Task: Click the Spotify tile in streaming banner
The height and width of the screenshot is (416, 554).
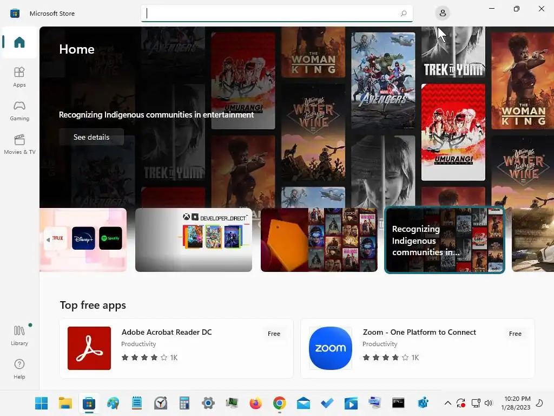Action: point(110,238)
